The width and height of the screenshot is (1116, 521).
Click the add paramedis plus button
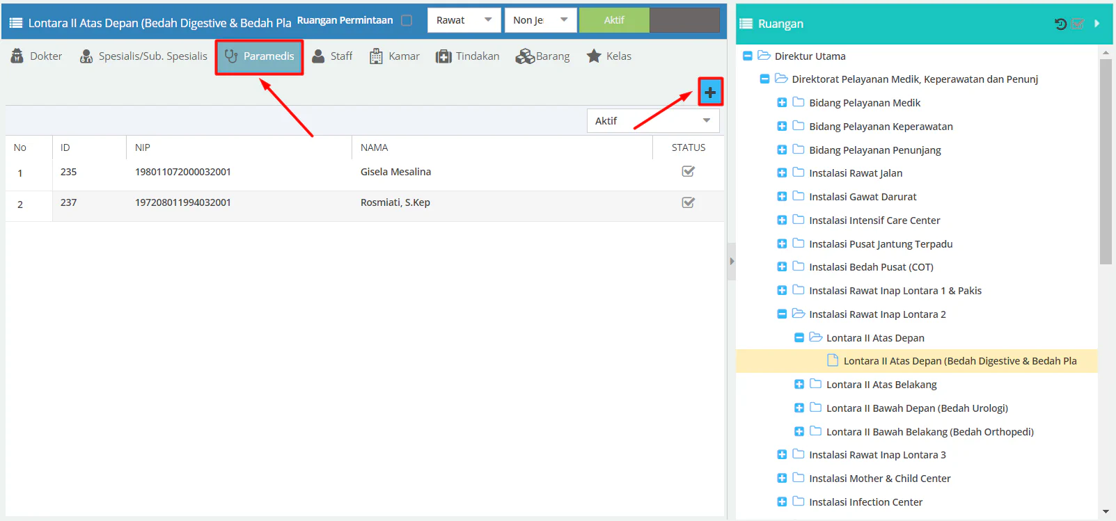click(x=710, y=92)
